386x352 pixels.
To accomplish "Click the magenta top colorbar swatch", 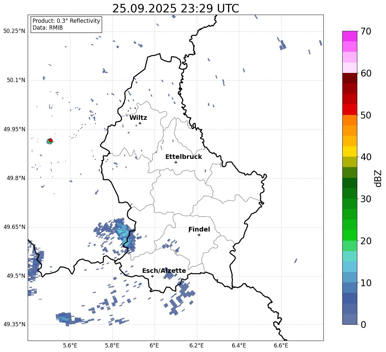I will (x=349, y=36).
